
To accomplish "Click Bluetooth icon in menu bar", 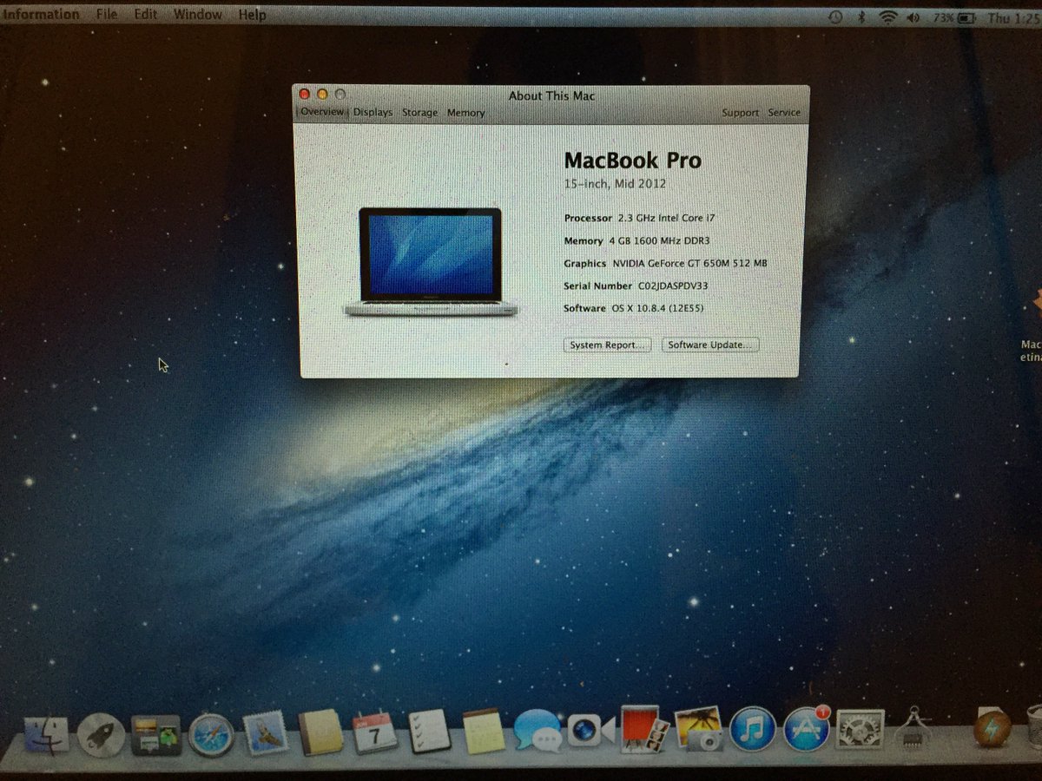I will 861,16.
